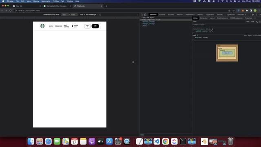Click the rotate screen icon in device toolbar
Screen dimensions: 261x147
pos(100,15)
